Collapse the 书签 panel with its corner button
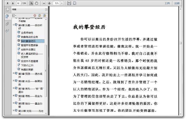This screenshot has height=119, width=187. 46,9
